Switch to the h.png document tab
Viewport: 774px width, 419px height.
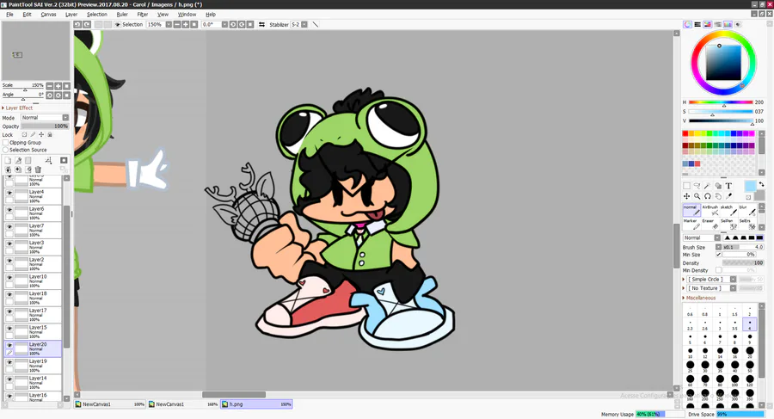(256, 404)
